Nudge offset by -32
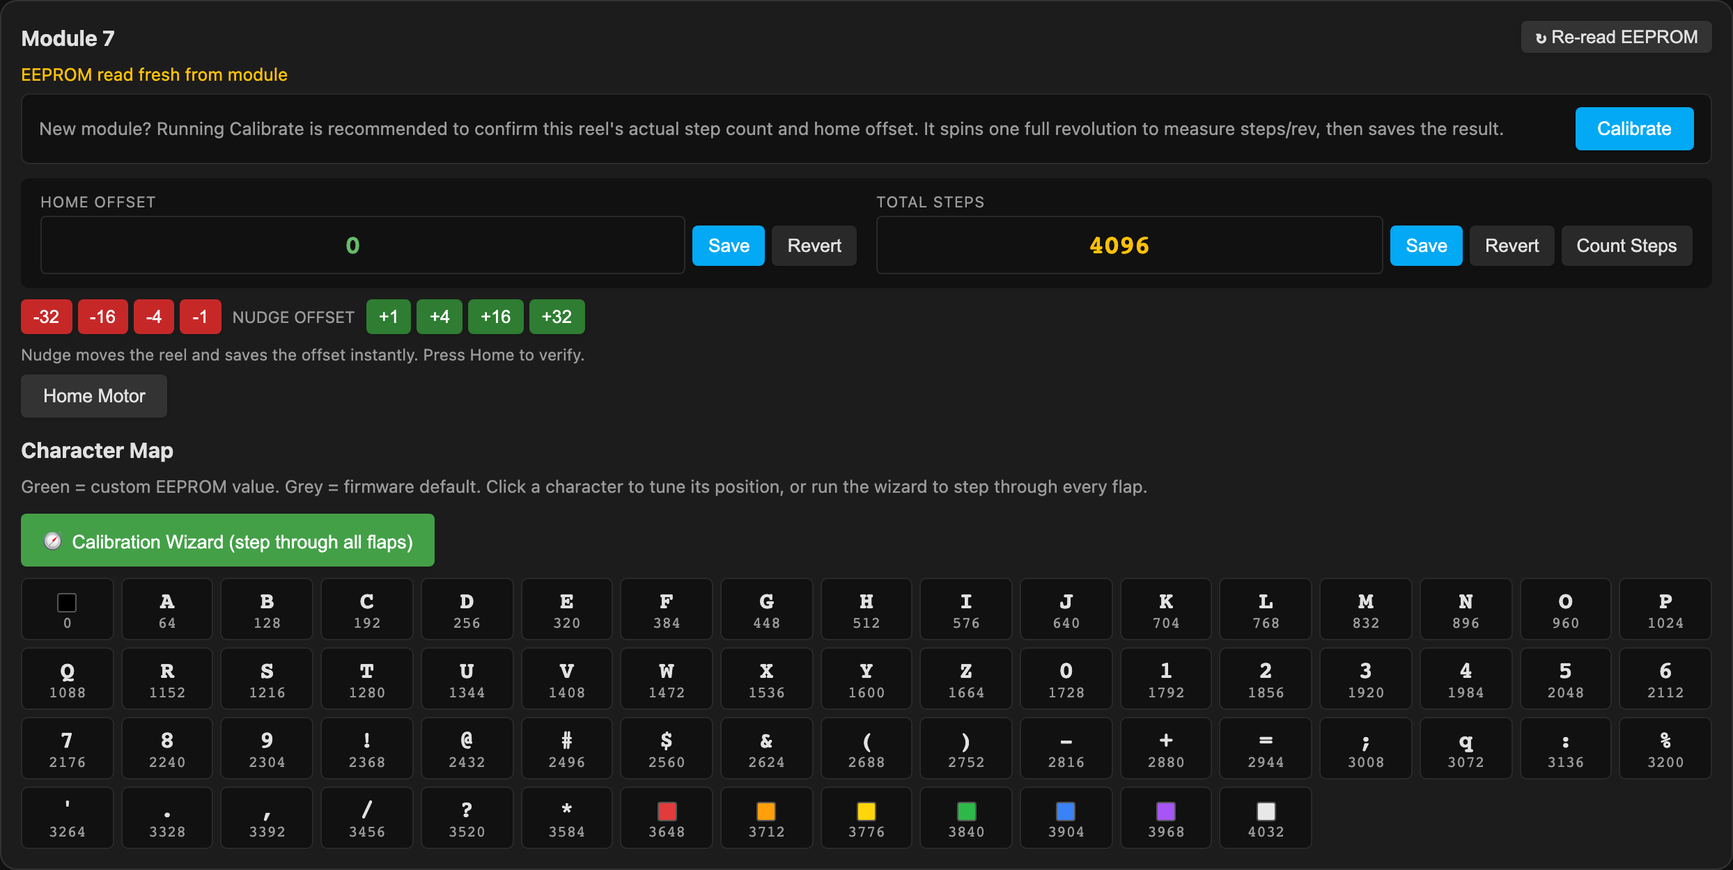Viewport: 1733px width, 870px height. pyautogui.click(x=47, y=317)
